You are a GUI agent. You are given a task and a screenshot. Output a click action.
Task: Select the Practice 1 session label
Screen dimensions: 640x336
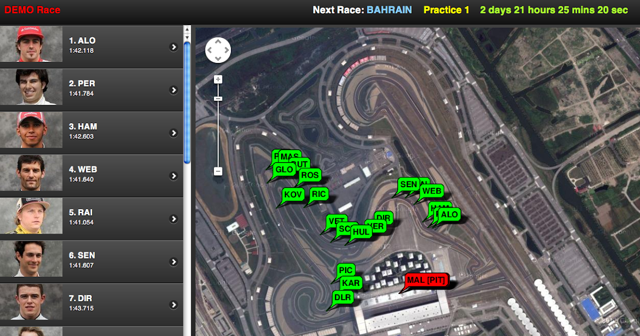[x=446, y=9]
